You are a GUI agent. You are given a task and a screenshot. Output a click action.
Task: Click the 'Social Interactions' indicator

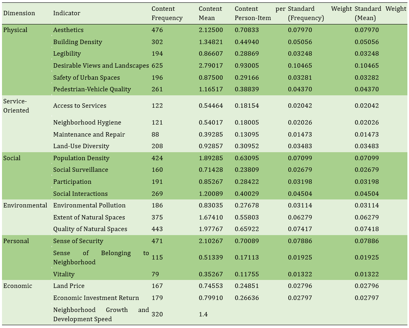80,194
